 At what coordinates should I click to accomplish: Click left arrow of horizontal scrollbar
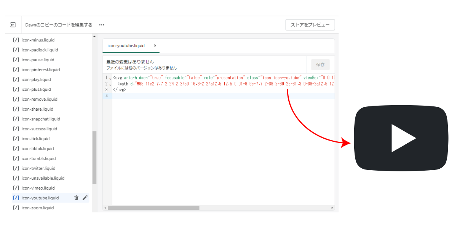[105, 208]
